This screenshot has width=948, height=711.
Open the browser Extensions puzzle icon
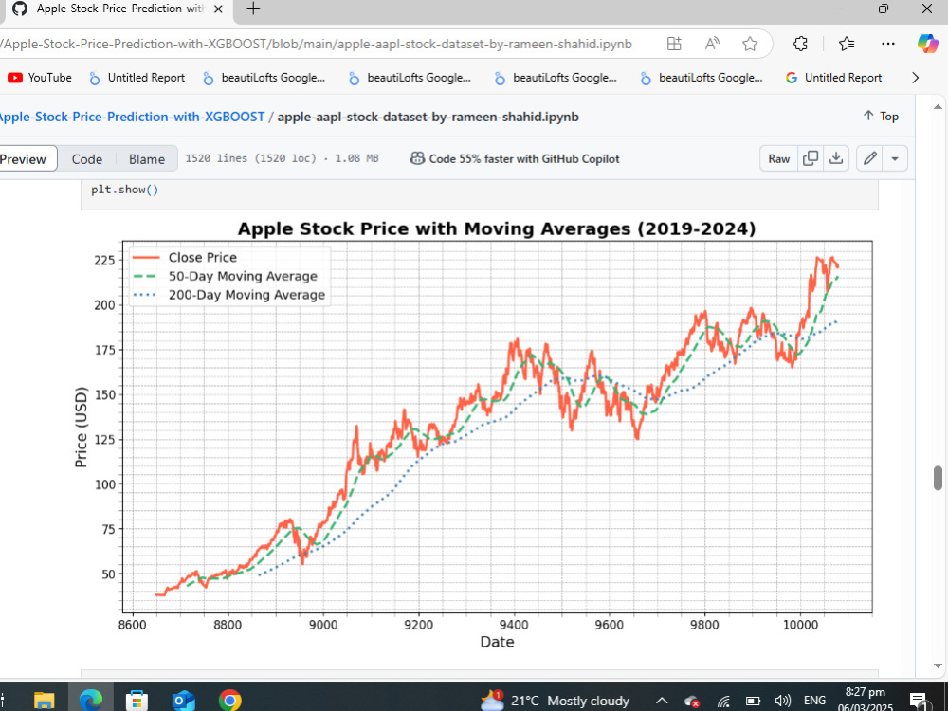point(800,44)
